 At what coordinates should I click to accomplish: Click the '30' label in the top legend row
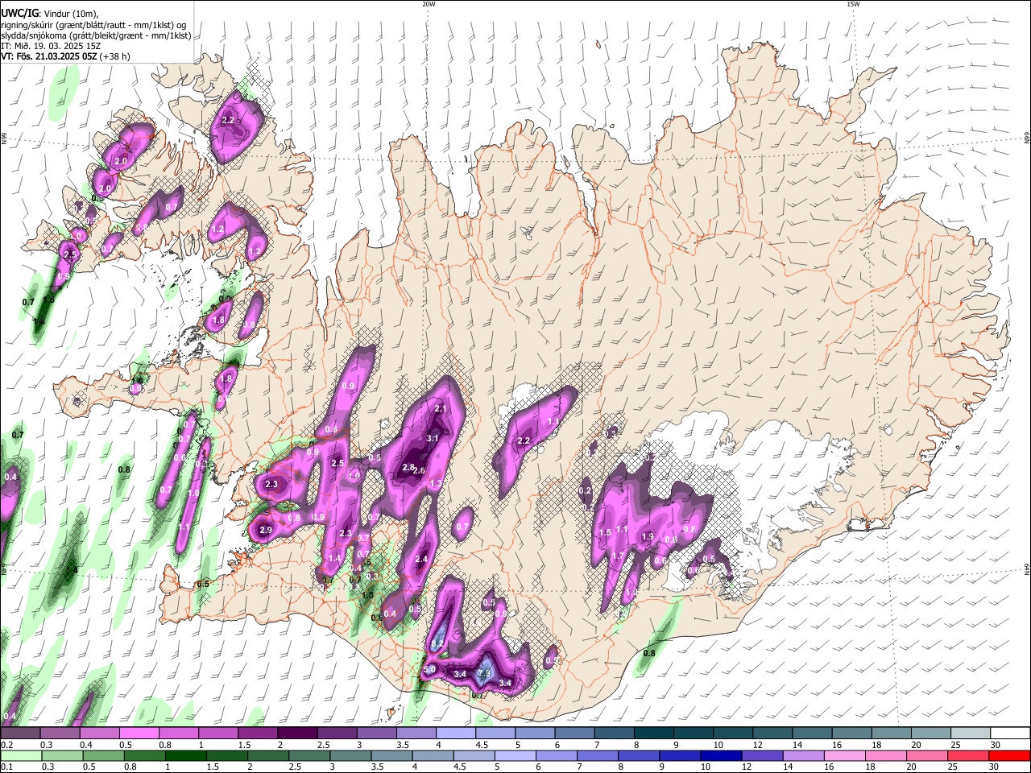click(x=995, y=745)
